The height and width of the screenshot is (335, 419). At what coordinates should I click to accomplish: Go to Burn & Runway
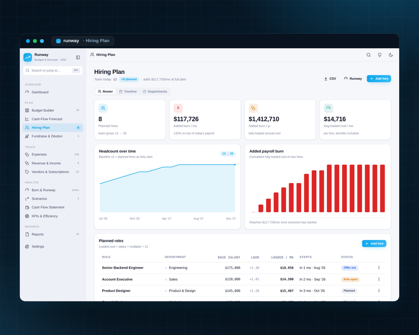(x=53, y=190)
